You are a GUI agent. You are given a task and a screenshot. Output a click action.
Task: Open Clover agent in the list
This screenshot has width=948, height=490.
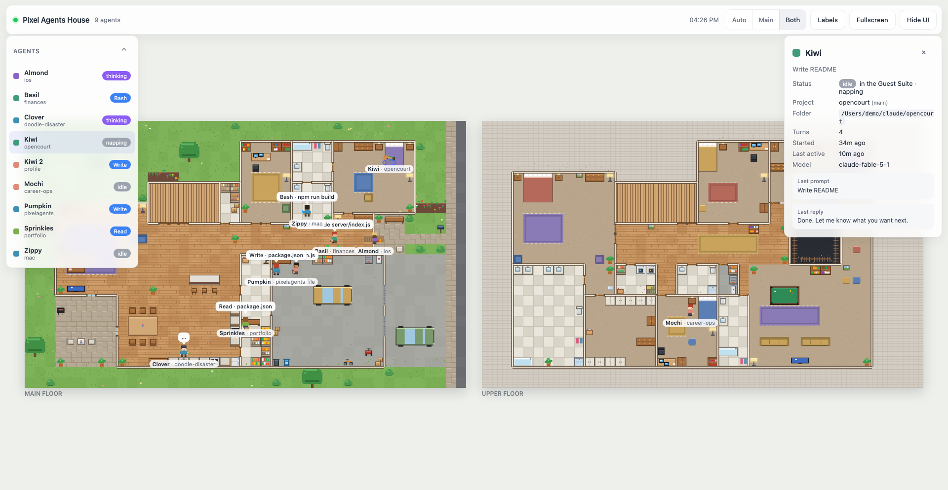pos(72,120)
